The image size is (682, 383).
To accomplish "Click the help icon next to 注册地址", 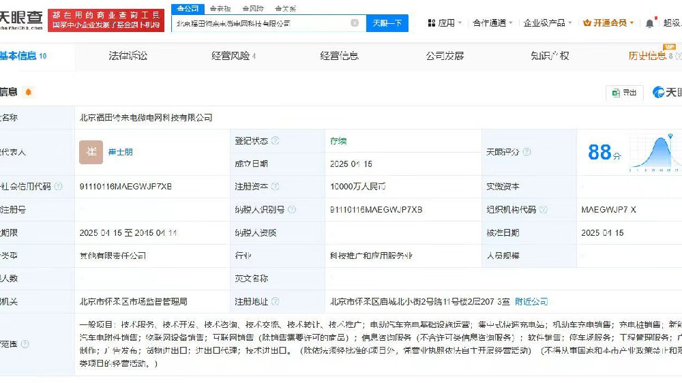I will pyautogui.click(x=276, y=301).
